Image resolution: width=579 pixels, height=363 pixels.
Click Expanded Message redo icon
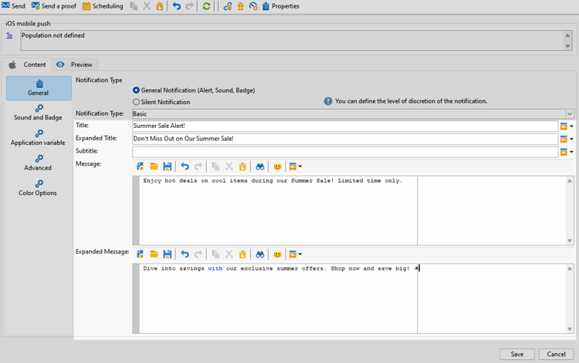click(x=198, y=254)
